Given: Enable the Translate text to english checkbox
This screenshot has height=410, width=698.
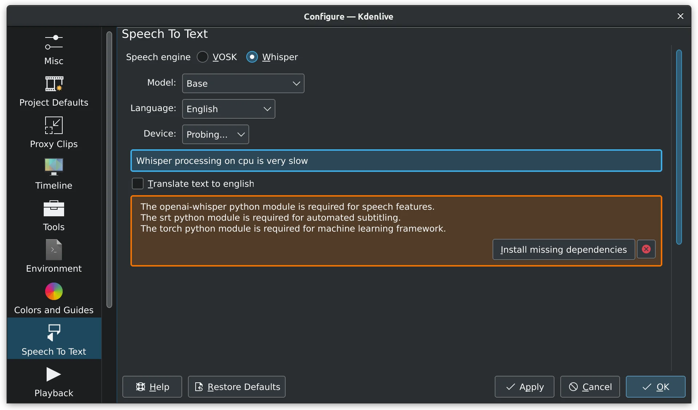Looking at the screenshot, I should click(138, 184).
